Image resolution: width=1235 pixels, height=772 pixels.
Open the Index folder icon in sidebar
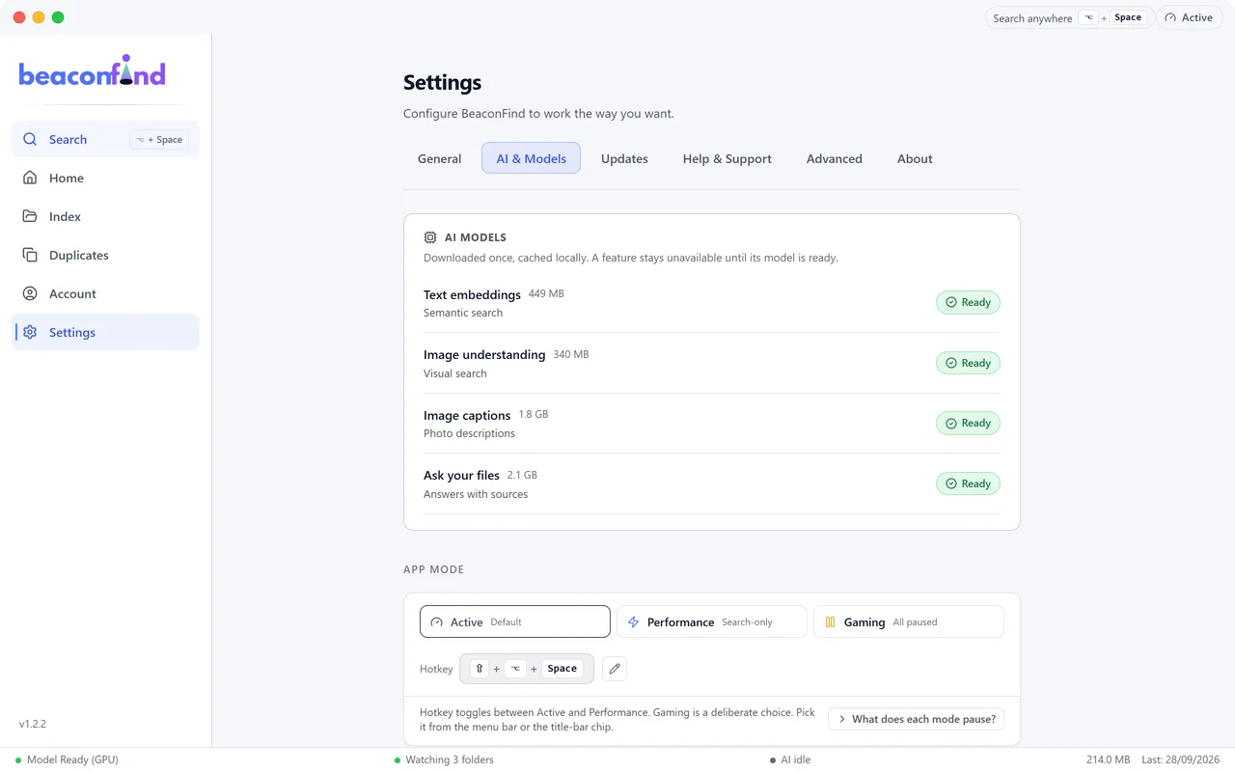coord(30,216)
